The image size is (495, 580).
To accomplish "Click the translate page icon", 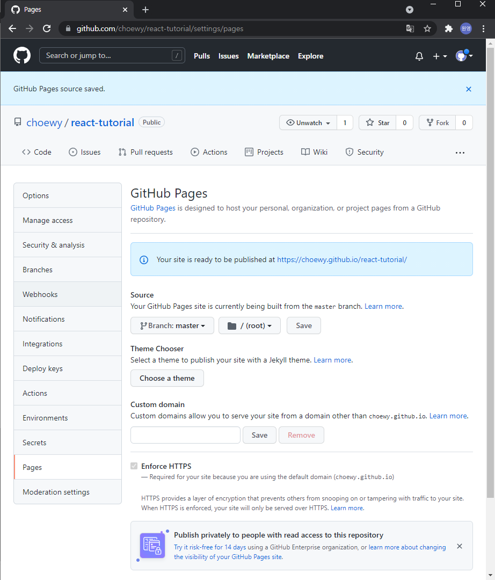I will 410,28.
